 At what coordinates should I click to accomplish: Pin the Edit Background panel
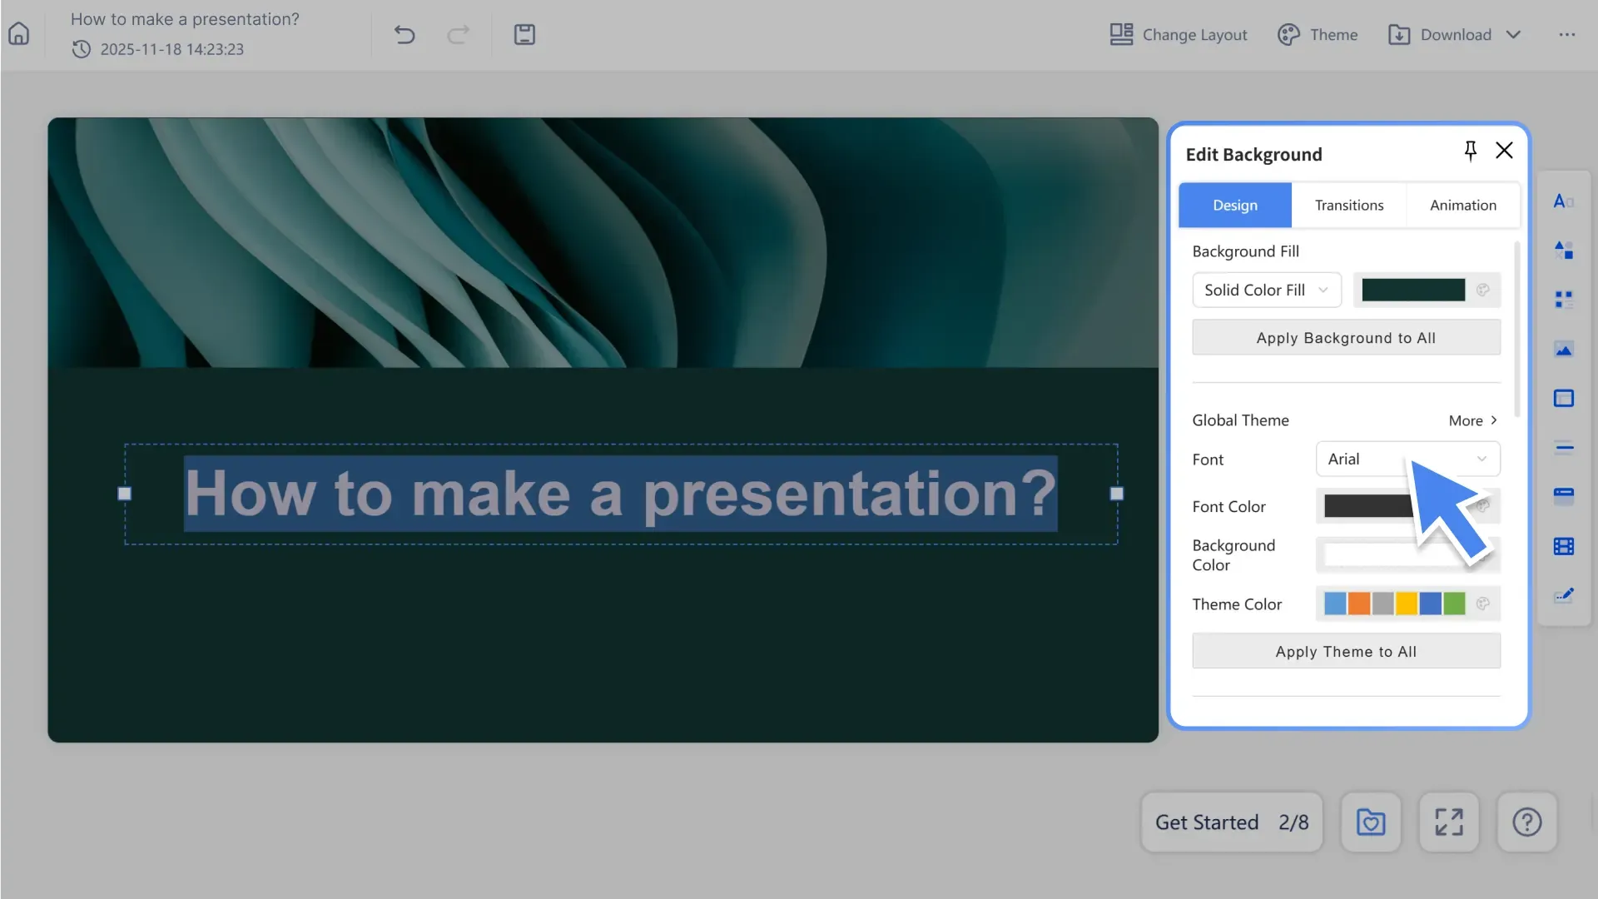click(x=1471, y=150)
